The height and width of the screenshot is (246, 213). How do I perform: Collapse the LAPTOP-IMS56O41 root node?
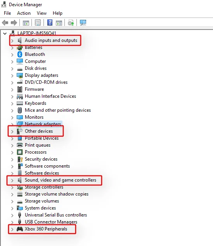click(x=5, y=33)
